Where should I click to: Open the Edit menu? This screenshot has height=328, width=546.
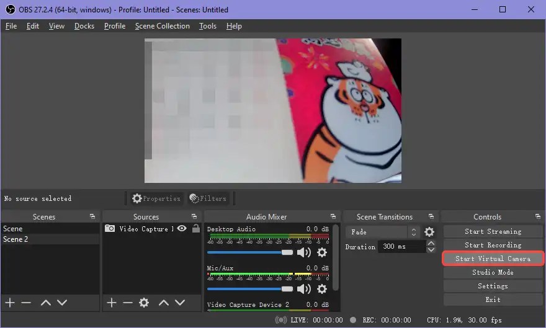[33, 26]
